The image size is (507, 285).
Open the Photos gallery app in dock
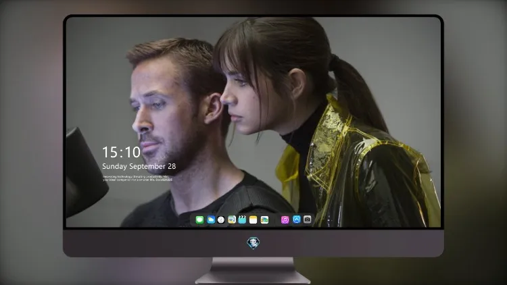[x=264, y=220]
